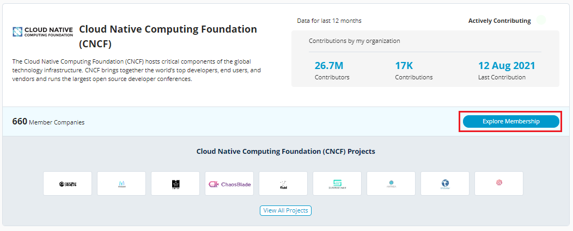Open the Antrea project card
This screenshot has width=573, height=231.
point(391,184)
